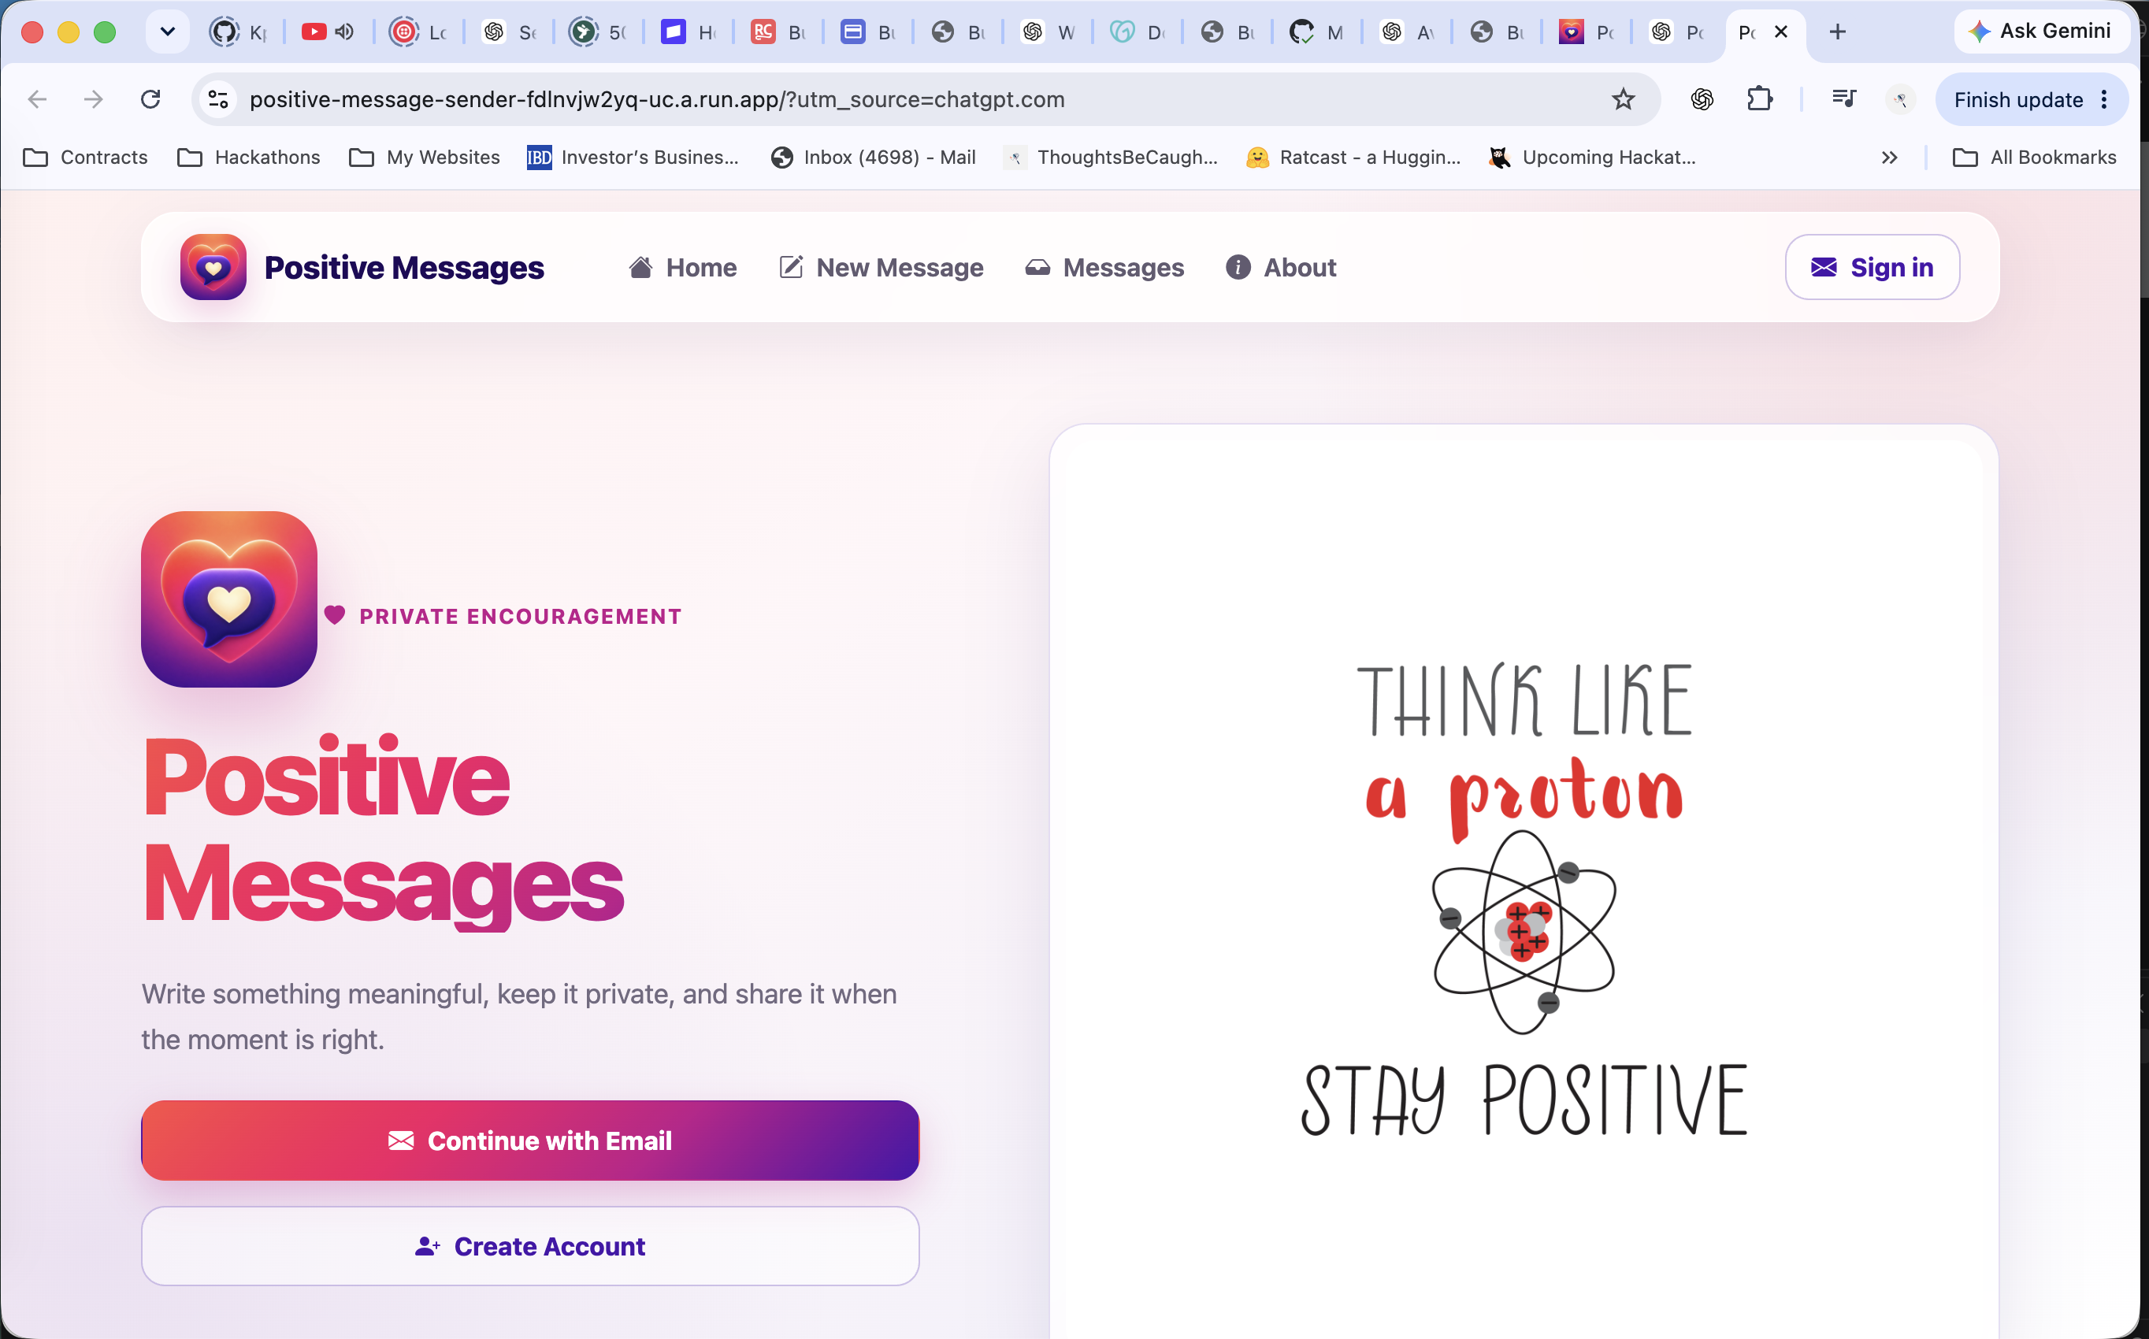Open Chrome menu three-dots icon
The height and width of the screenshot is (1339, 2149).
click(2105, 99)
